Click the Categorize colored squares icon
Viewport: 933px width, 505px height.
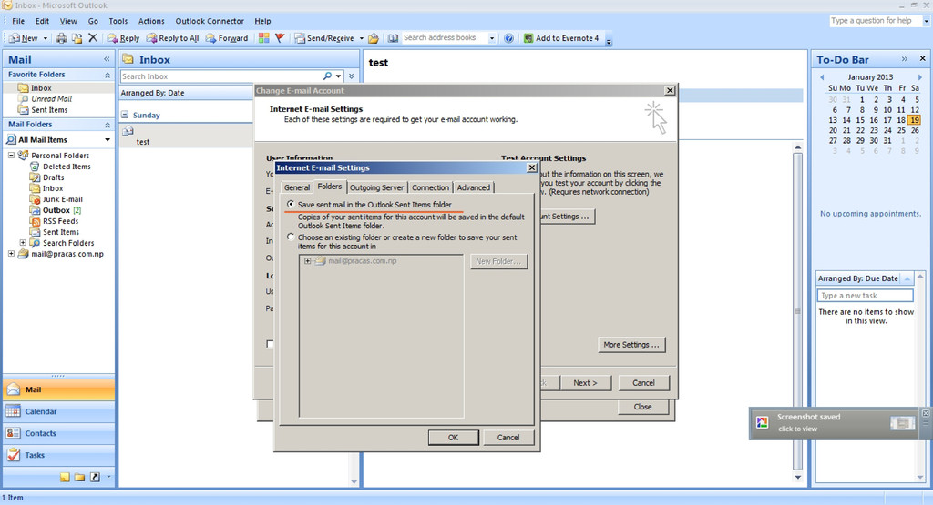click(x=263, y=38)
